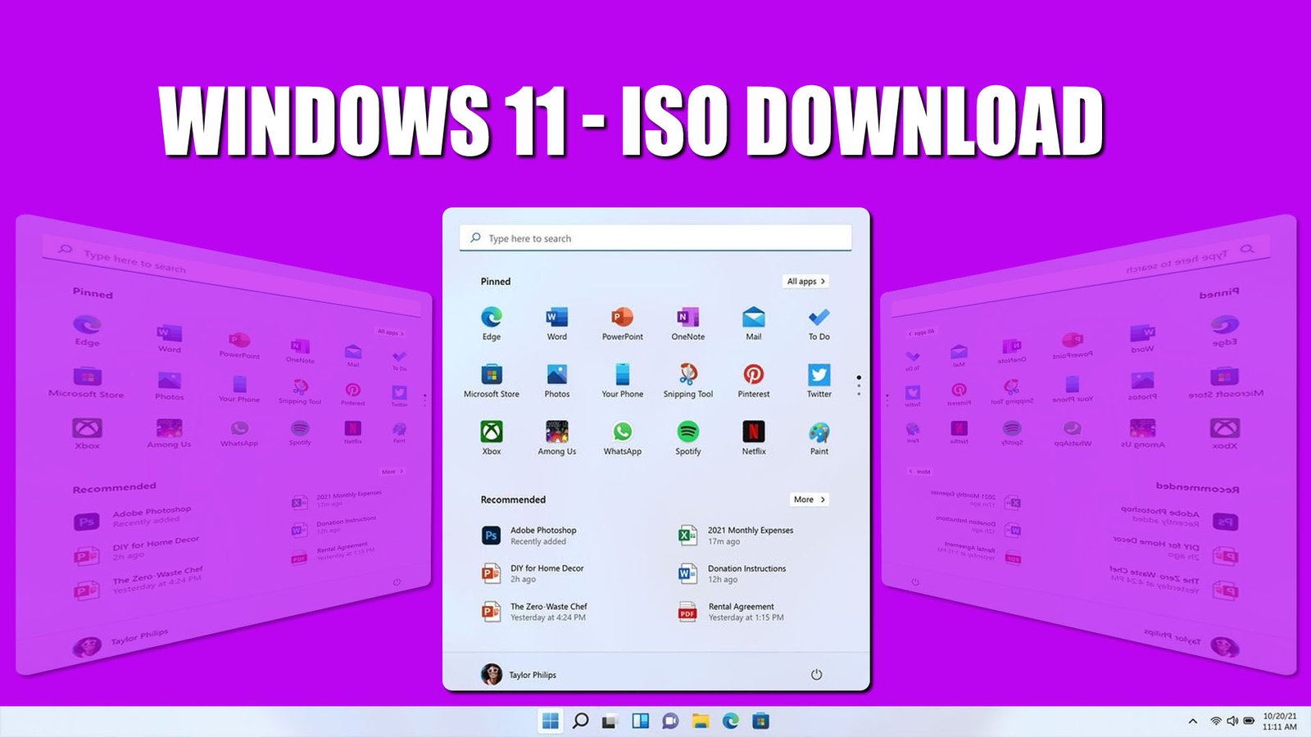Screen dimensions: 1311x737
Task: Open Among Us game in center Start menu
Action: (557, 437)
